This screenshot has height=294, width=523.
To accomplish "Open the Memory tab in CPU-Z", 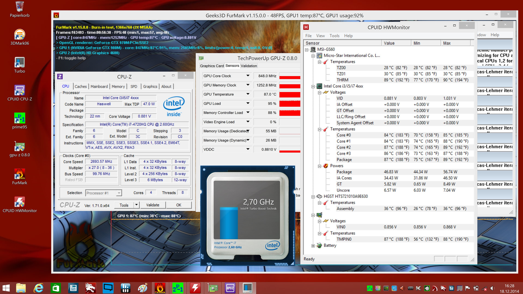I will [118, 86].
